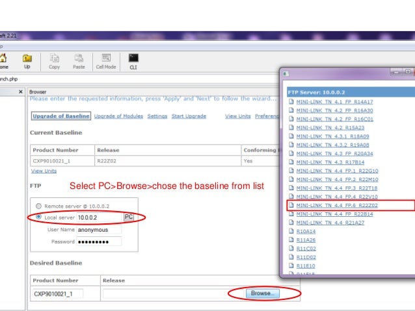Open MINI-LINK_TN_4.4_R21A27 link

pos(330,223)
